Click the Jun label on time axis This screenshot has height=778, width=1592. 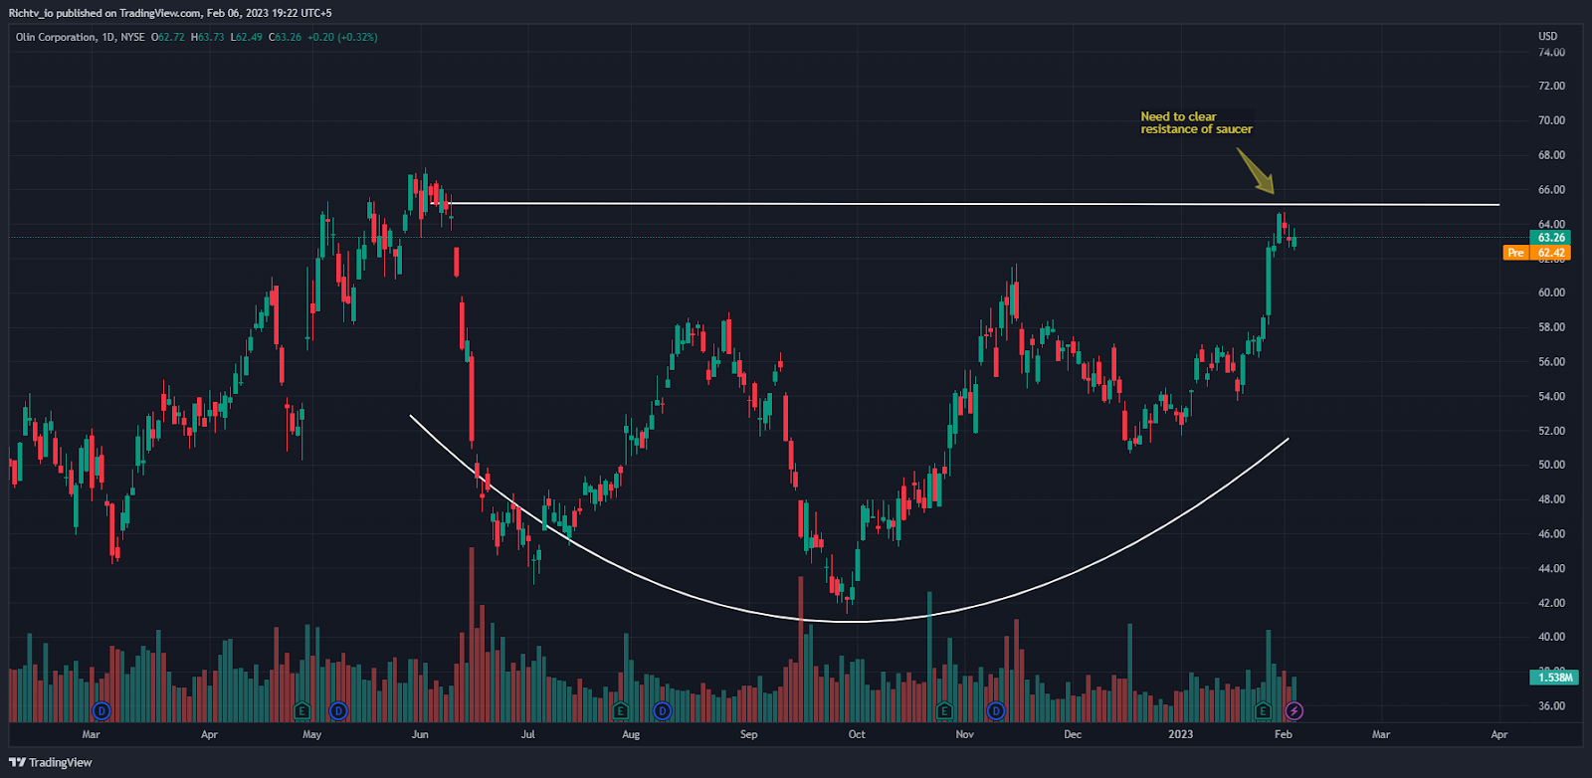420,734
